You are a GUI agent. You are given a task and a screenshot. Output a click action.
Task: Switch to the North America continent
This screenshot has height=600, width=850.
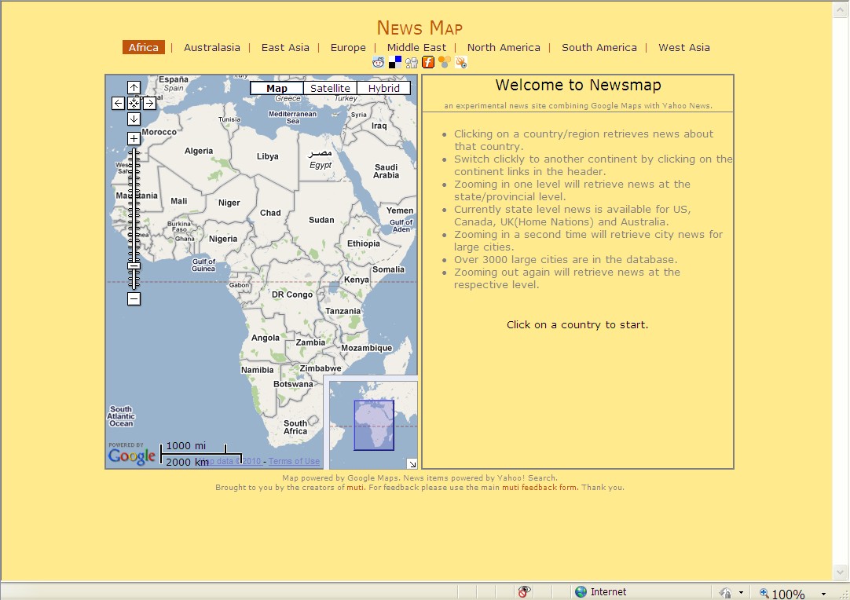504,47
